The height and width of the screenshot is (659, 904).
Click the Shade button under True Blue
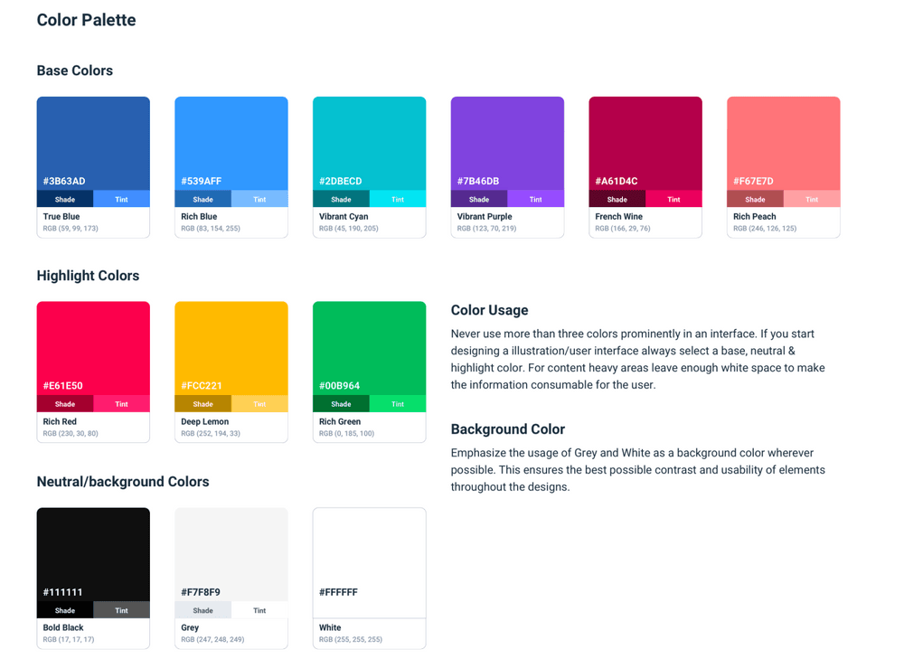[x=65, y=200]
